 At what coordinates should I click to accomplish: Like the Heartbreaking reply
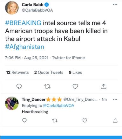pyautogui.click(x=85, y=120)
